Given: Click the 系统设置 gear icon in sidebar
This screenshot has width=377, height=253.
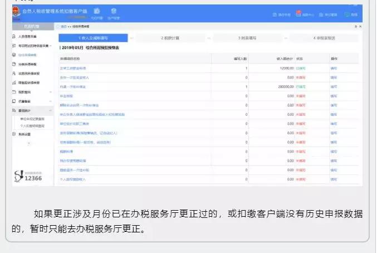Looking at the screenshot, I should click(14, 134).
